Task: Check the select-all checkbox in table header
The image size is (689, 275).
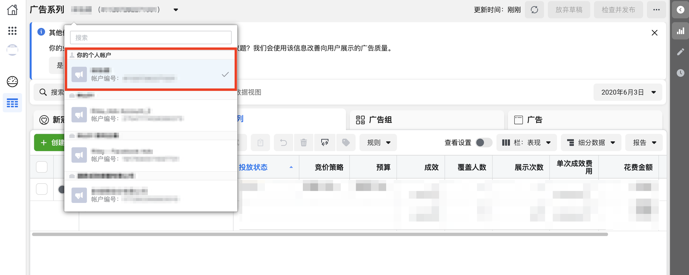Action: click(x=42, y=167)
